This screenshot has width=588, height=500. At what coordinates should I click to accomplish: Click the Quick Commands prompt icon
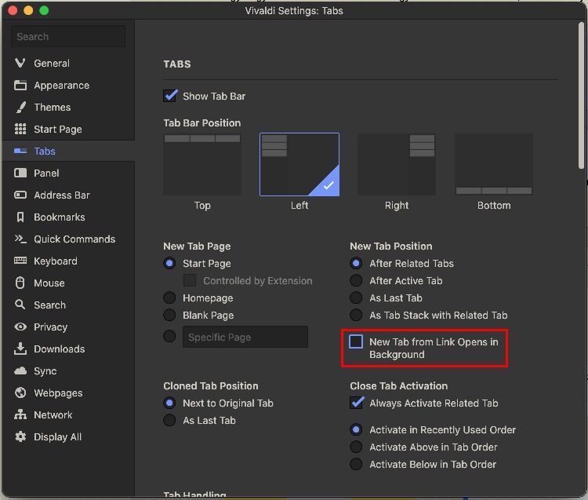20,239
